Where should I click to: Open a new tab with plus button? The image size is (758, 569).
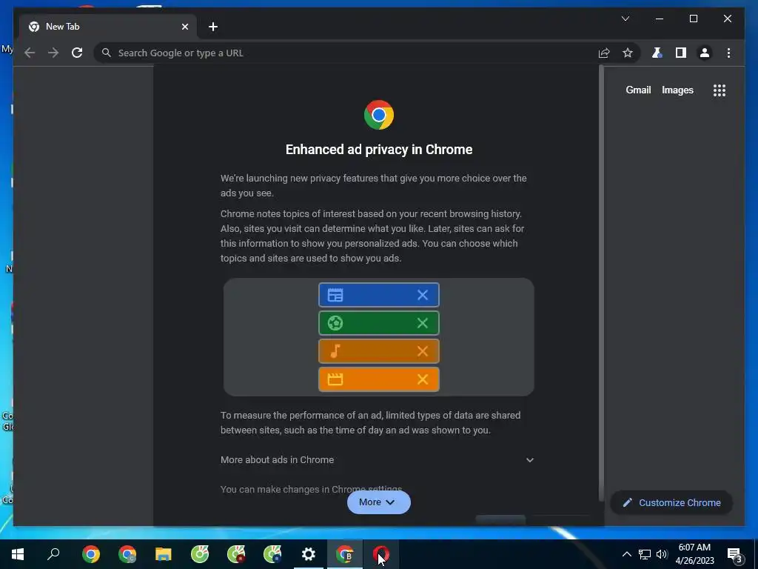point(213,27)
